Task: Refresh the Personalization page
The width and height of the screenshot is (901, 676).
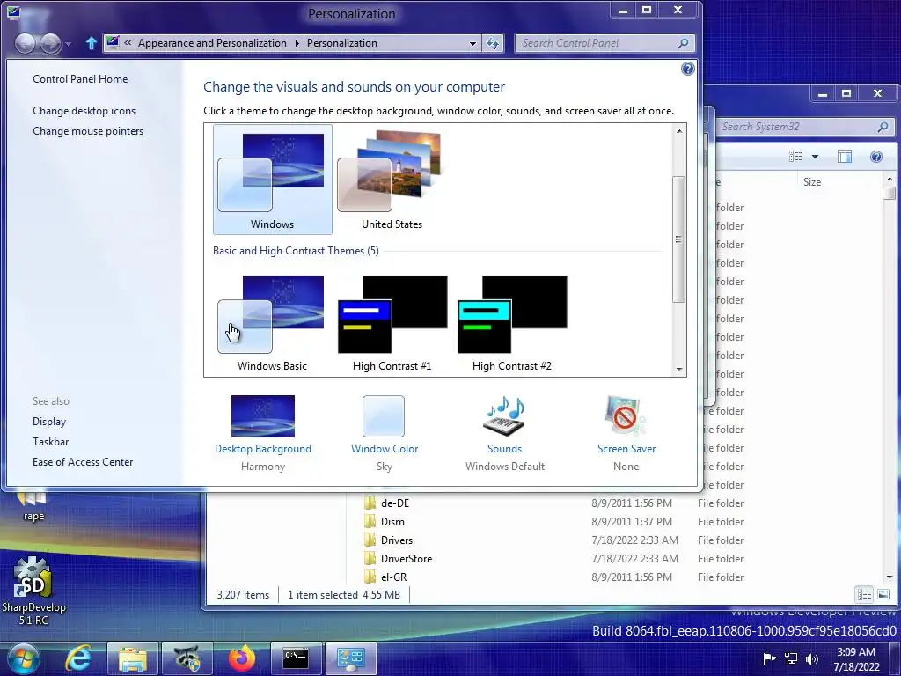Action: pos(493,44)
